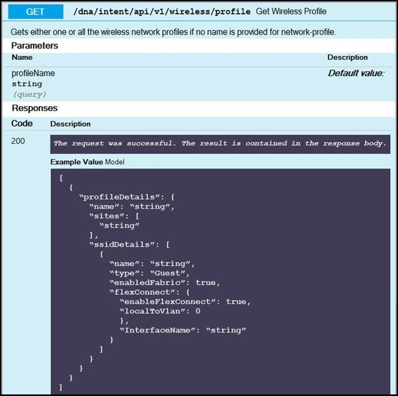
Task: Click the Parameters section header
Action: click(35, 46)
